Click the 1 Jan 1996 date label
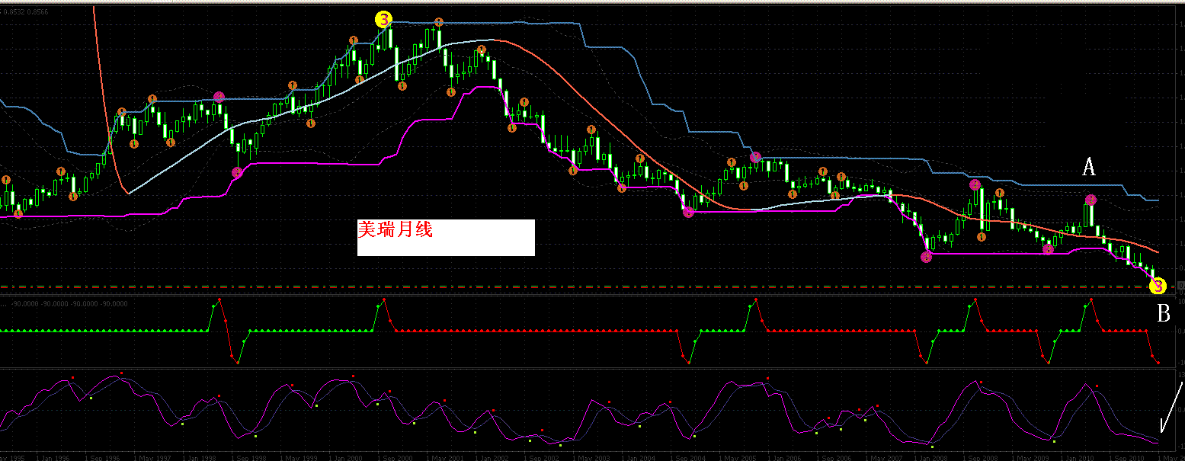Screen dimensions: 1185x461 [x=53, y=458]
